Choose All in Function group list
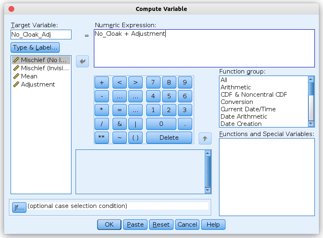 coord(264,80)
